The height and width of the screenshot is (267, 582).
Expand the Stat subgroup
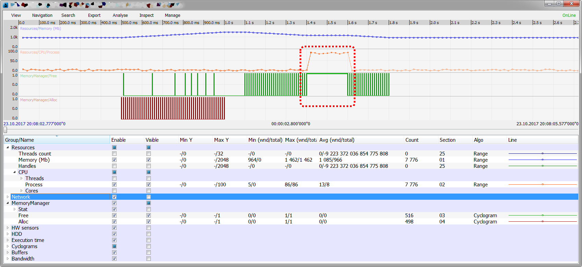[14, 209]
